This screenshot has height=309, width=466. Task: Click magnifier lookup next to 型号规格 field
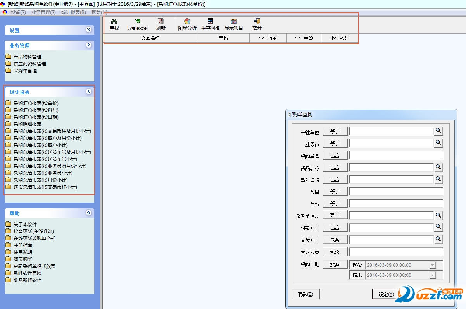tap(438, 179)
